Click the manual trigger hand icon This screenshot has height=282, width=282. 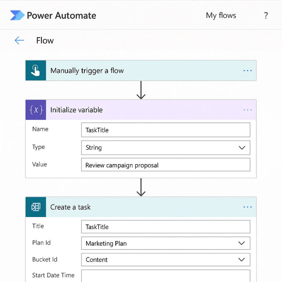tap(36, 70)
